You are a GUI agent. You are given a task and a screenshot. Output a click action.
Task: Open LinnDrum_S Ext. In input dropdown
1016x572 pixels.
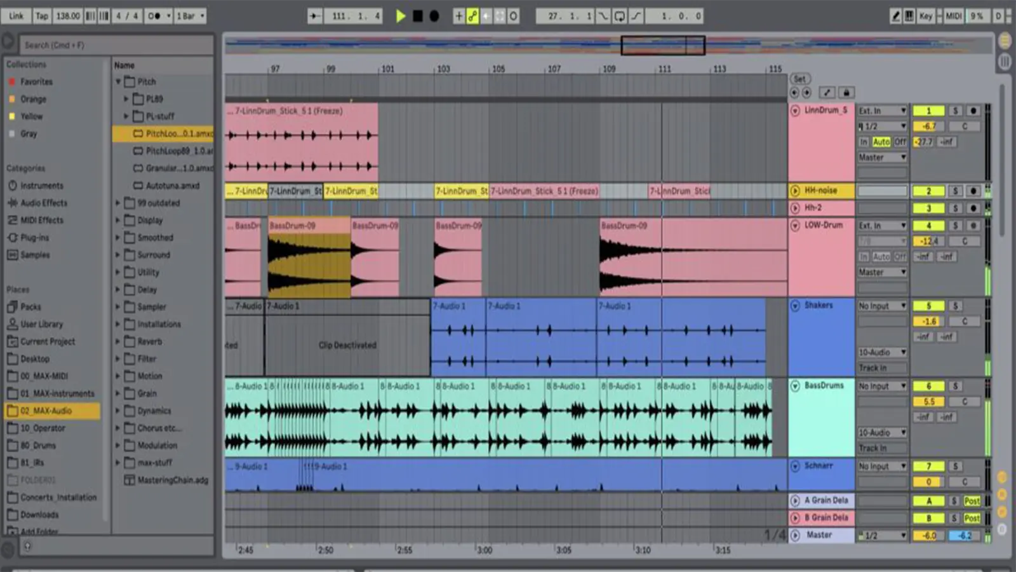(x=883, y=111)
